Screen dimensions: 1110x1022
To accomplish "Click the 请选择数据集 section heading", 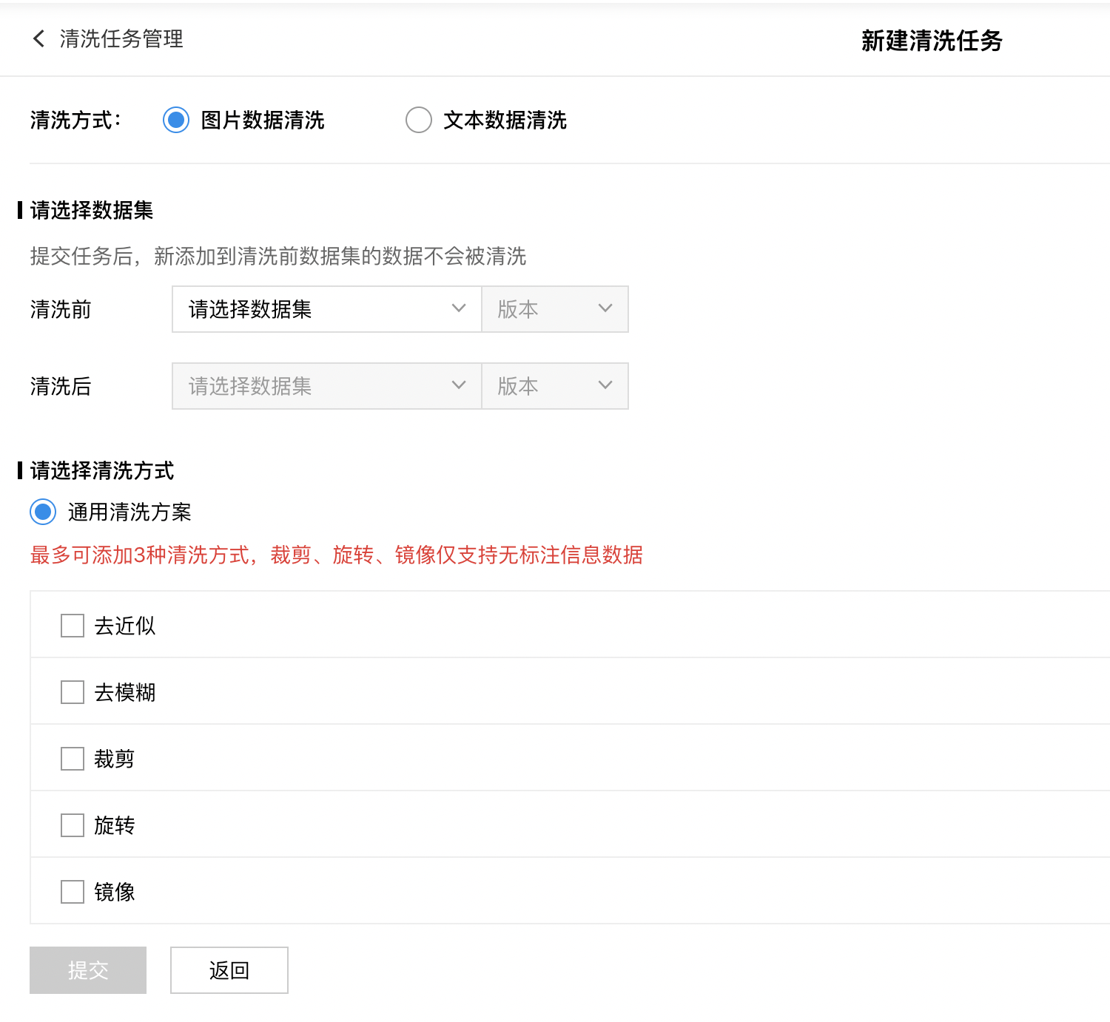I will coord(92,211).
